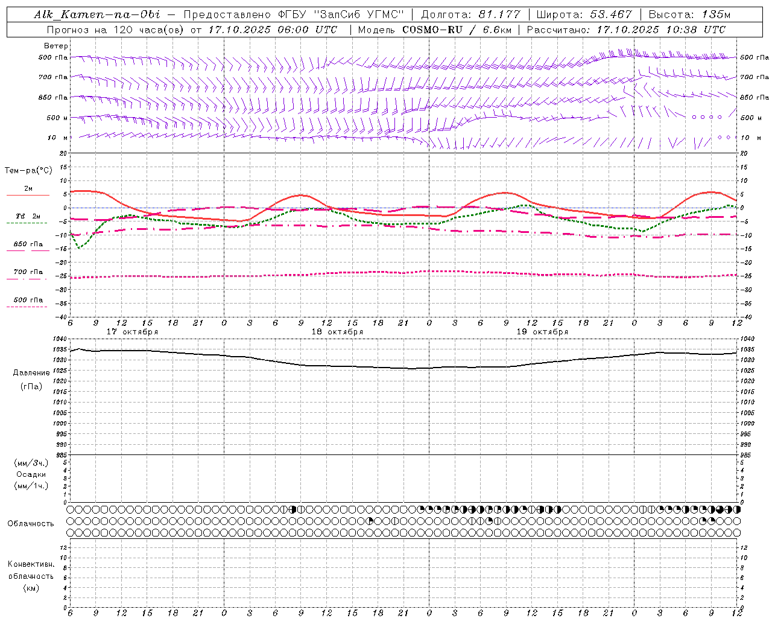Click the 19 октября date label
This screenshot has height=618, width=772.
tap(542, 332)
